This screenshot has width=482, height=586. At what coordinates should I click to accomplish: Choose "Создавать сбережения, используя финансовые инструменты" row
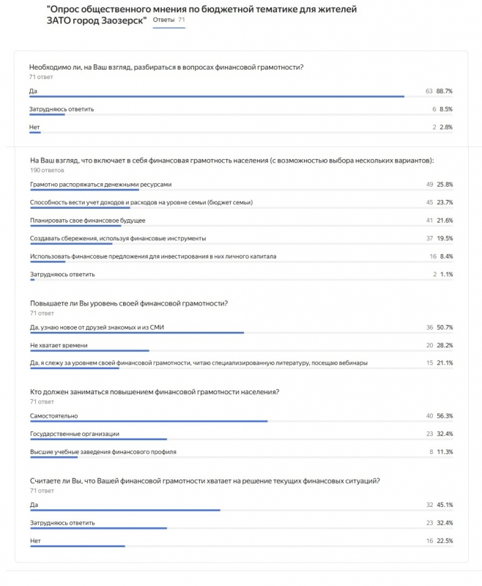pyautogui.click(x=118, y=238)
